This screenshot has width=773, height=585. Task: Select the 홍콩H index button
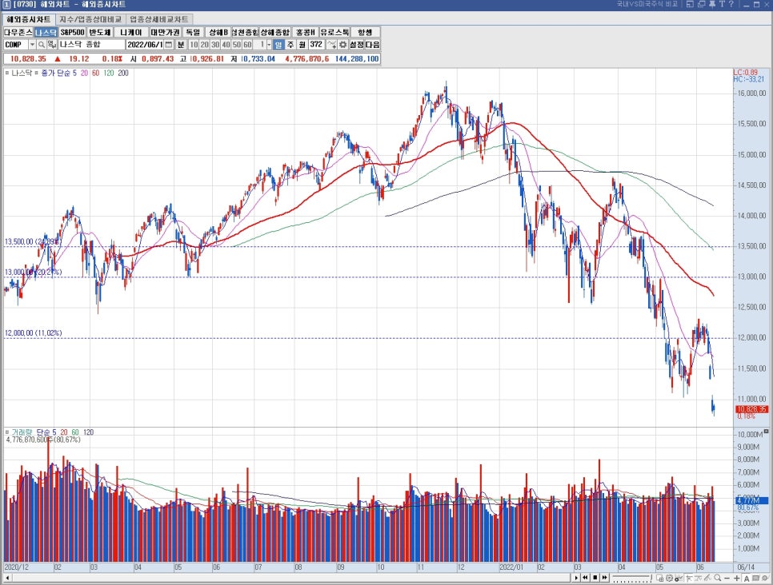tap(305, 32)
